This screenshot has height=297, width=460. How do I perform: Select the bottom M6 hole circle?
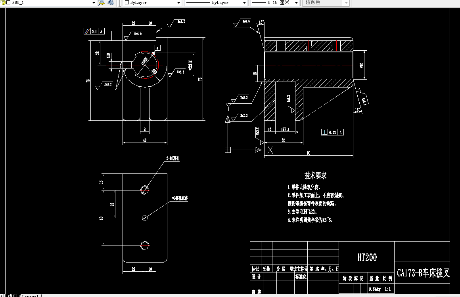pos(145,246)
